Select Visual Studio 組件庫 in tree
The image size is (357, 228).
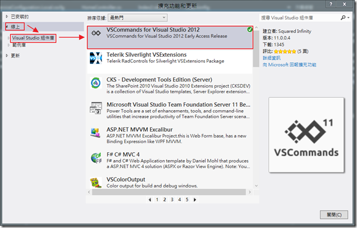point(33,38)
